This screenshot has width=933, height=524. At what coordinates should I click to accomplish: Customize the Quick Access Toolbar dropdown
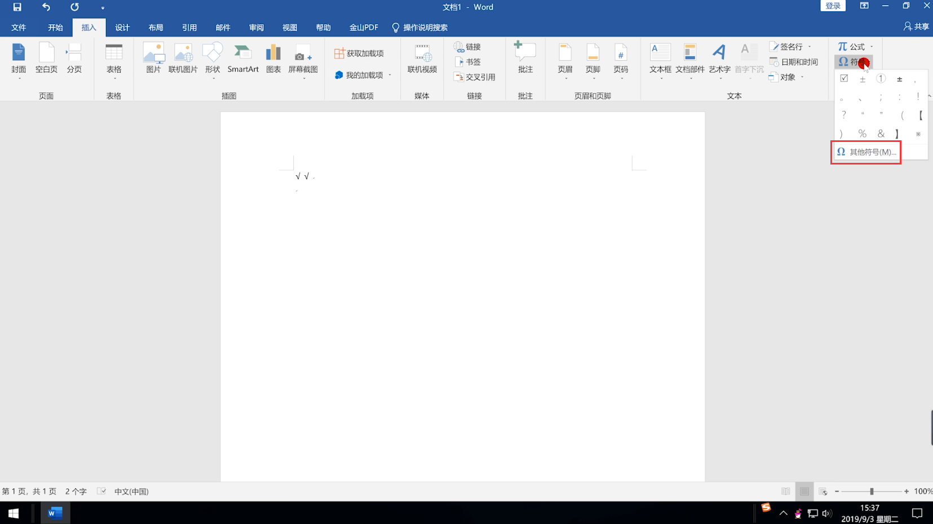tap(103, 8)
